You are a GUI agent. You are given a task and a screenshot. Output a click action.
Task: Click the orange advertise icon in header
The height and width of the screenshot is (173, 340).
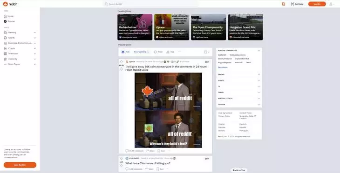pyautogui.click(x=283, y=4)
